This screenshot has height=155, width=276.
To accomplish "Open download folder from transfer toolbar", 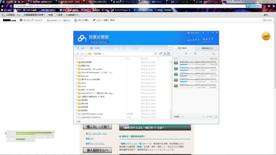I will [213, 54].
